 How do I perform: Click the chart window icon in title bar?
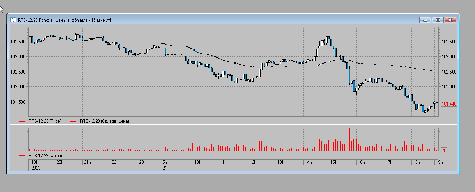13,20
